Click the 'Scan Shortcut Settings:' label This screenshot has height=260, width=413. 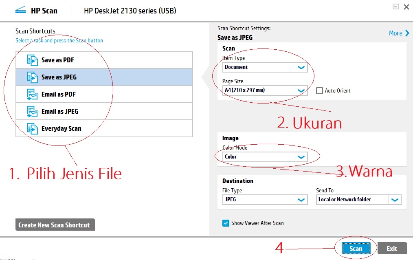point(244,28)
